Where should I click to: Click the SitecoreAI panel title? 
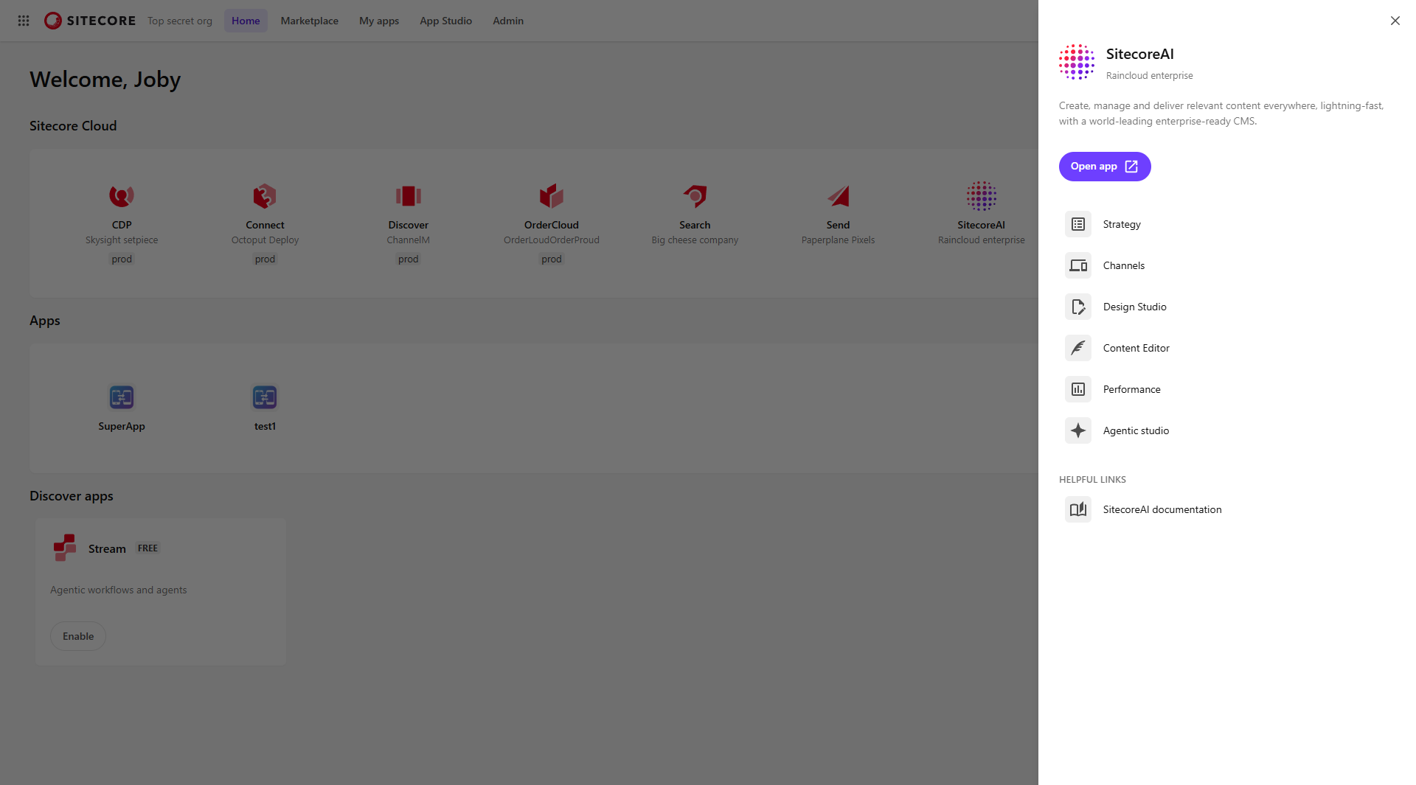1140,54
